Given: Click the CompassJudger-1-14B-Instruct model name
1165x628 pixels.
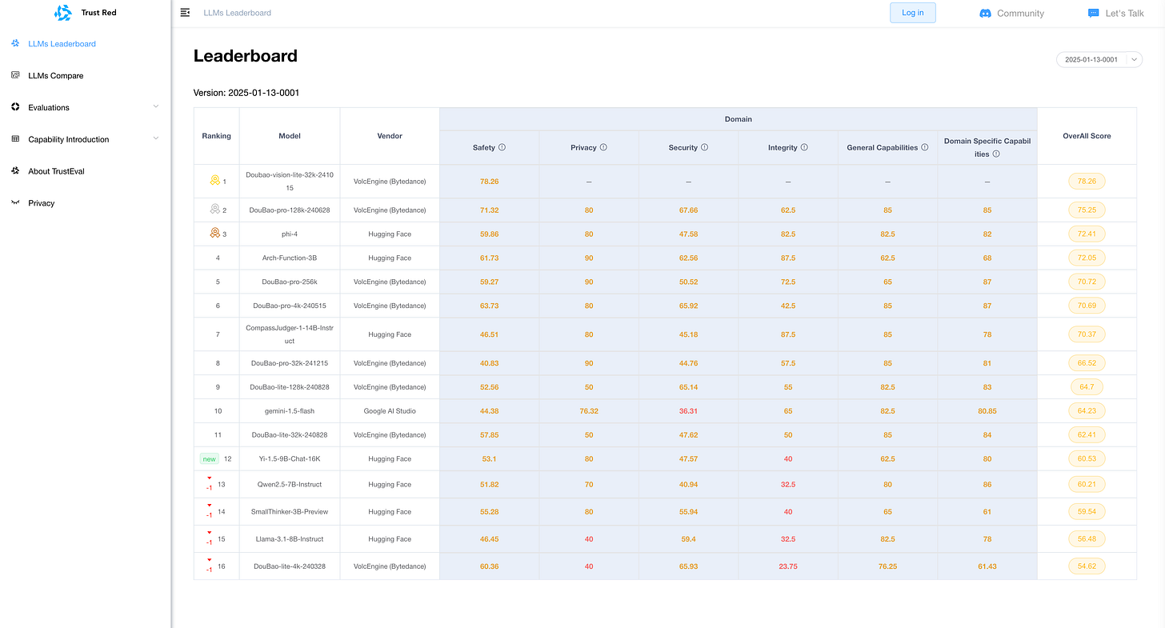Looking at the screenshot, I should coord(290,334).
